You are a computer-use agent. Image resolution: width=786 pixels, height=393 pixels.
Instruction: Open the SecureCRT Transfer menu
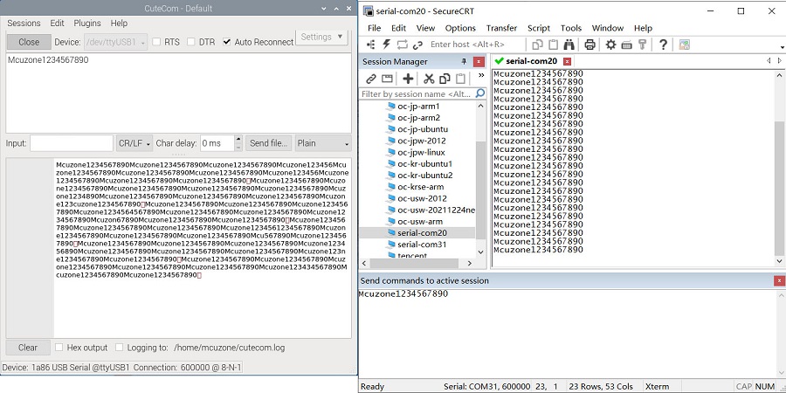[x=501, y=28]
